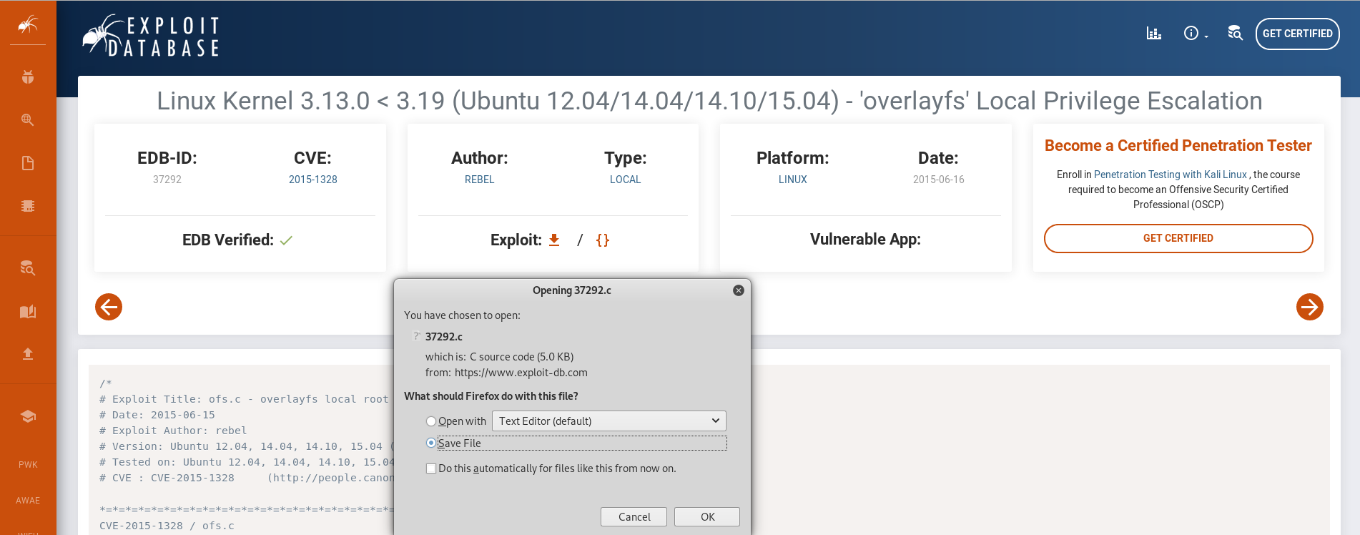Close the Opening 37292.c dialog
Image resolution: width=1360 pixels, height=535 pixels.
click(x=739, y=290)
